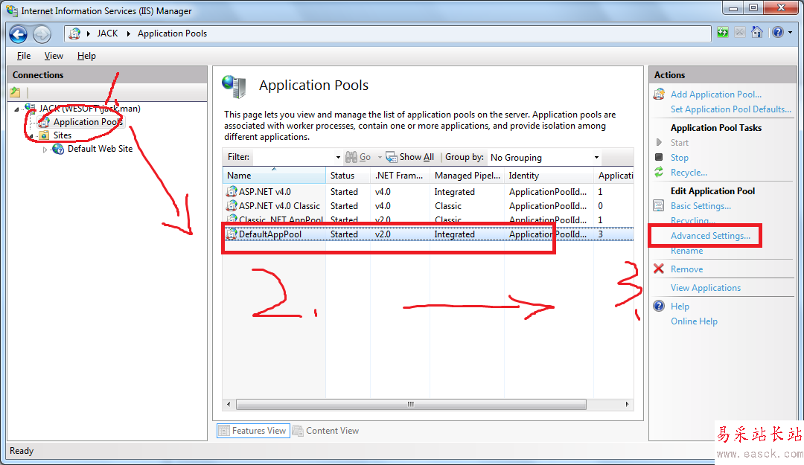Open the Help icon dropdown arrow

tap(790, 32)
